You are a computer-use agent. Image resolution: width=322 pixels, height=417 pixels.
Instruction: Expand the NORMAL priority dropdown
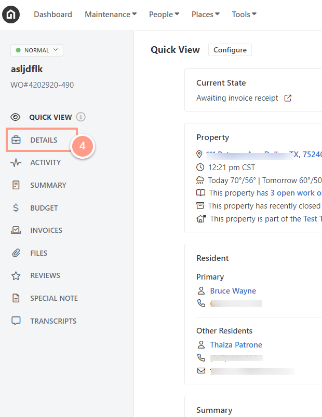click(37, 50)
